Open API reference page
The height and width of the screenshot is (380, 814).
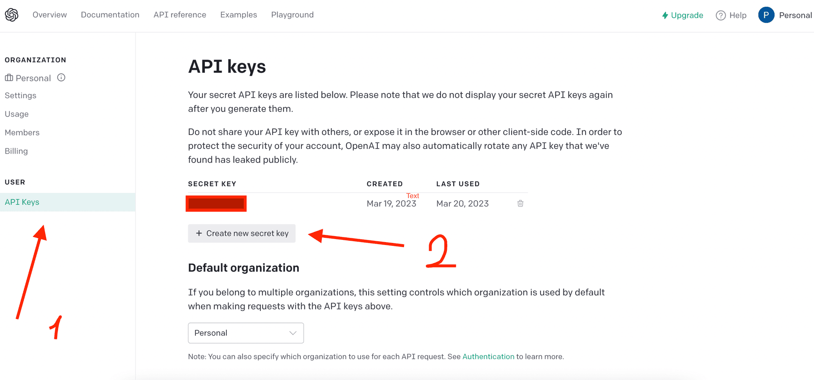point(180,15)
